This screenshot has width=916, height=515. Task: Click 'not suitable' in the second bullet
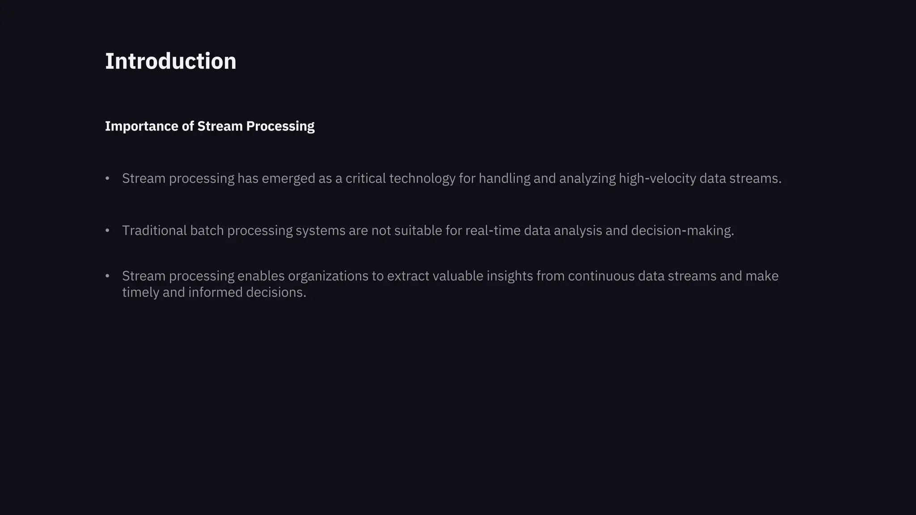407,231
